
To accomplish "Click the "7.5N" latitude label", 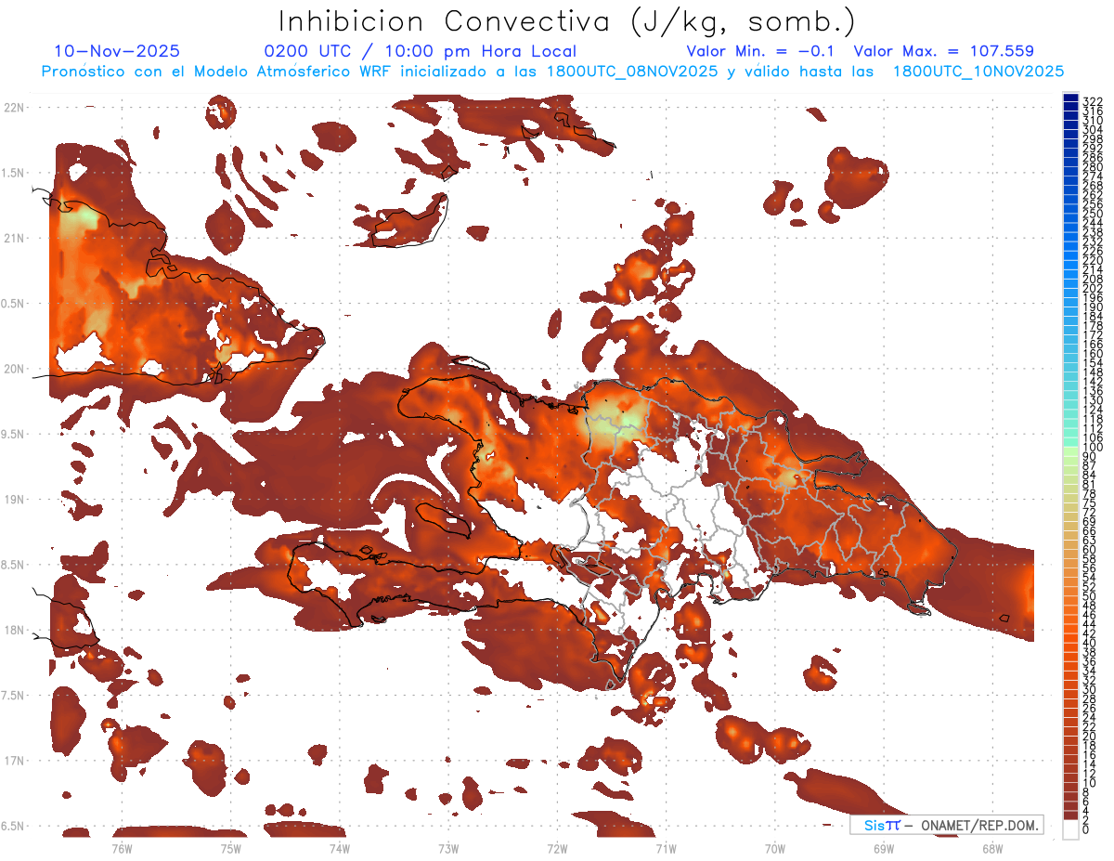I will [x=13, y=696].
